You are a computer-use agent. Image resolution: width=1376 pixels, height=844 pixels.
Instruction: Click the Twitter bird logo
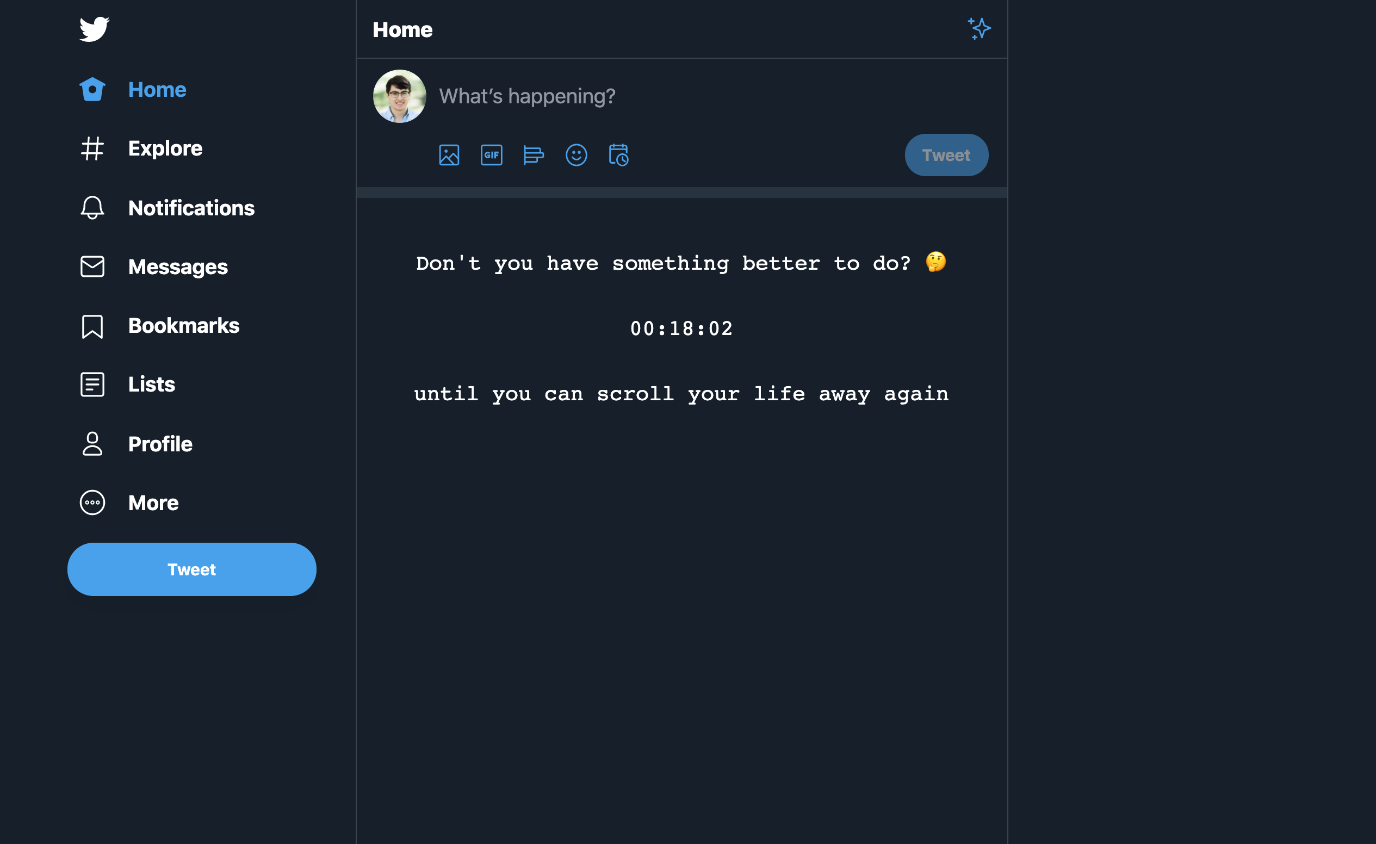pos(94,29)
